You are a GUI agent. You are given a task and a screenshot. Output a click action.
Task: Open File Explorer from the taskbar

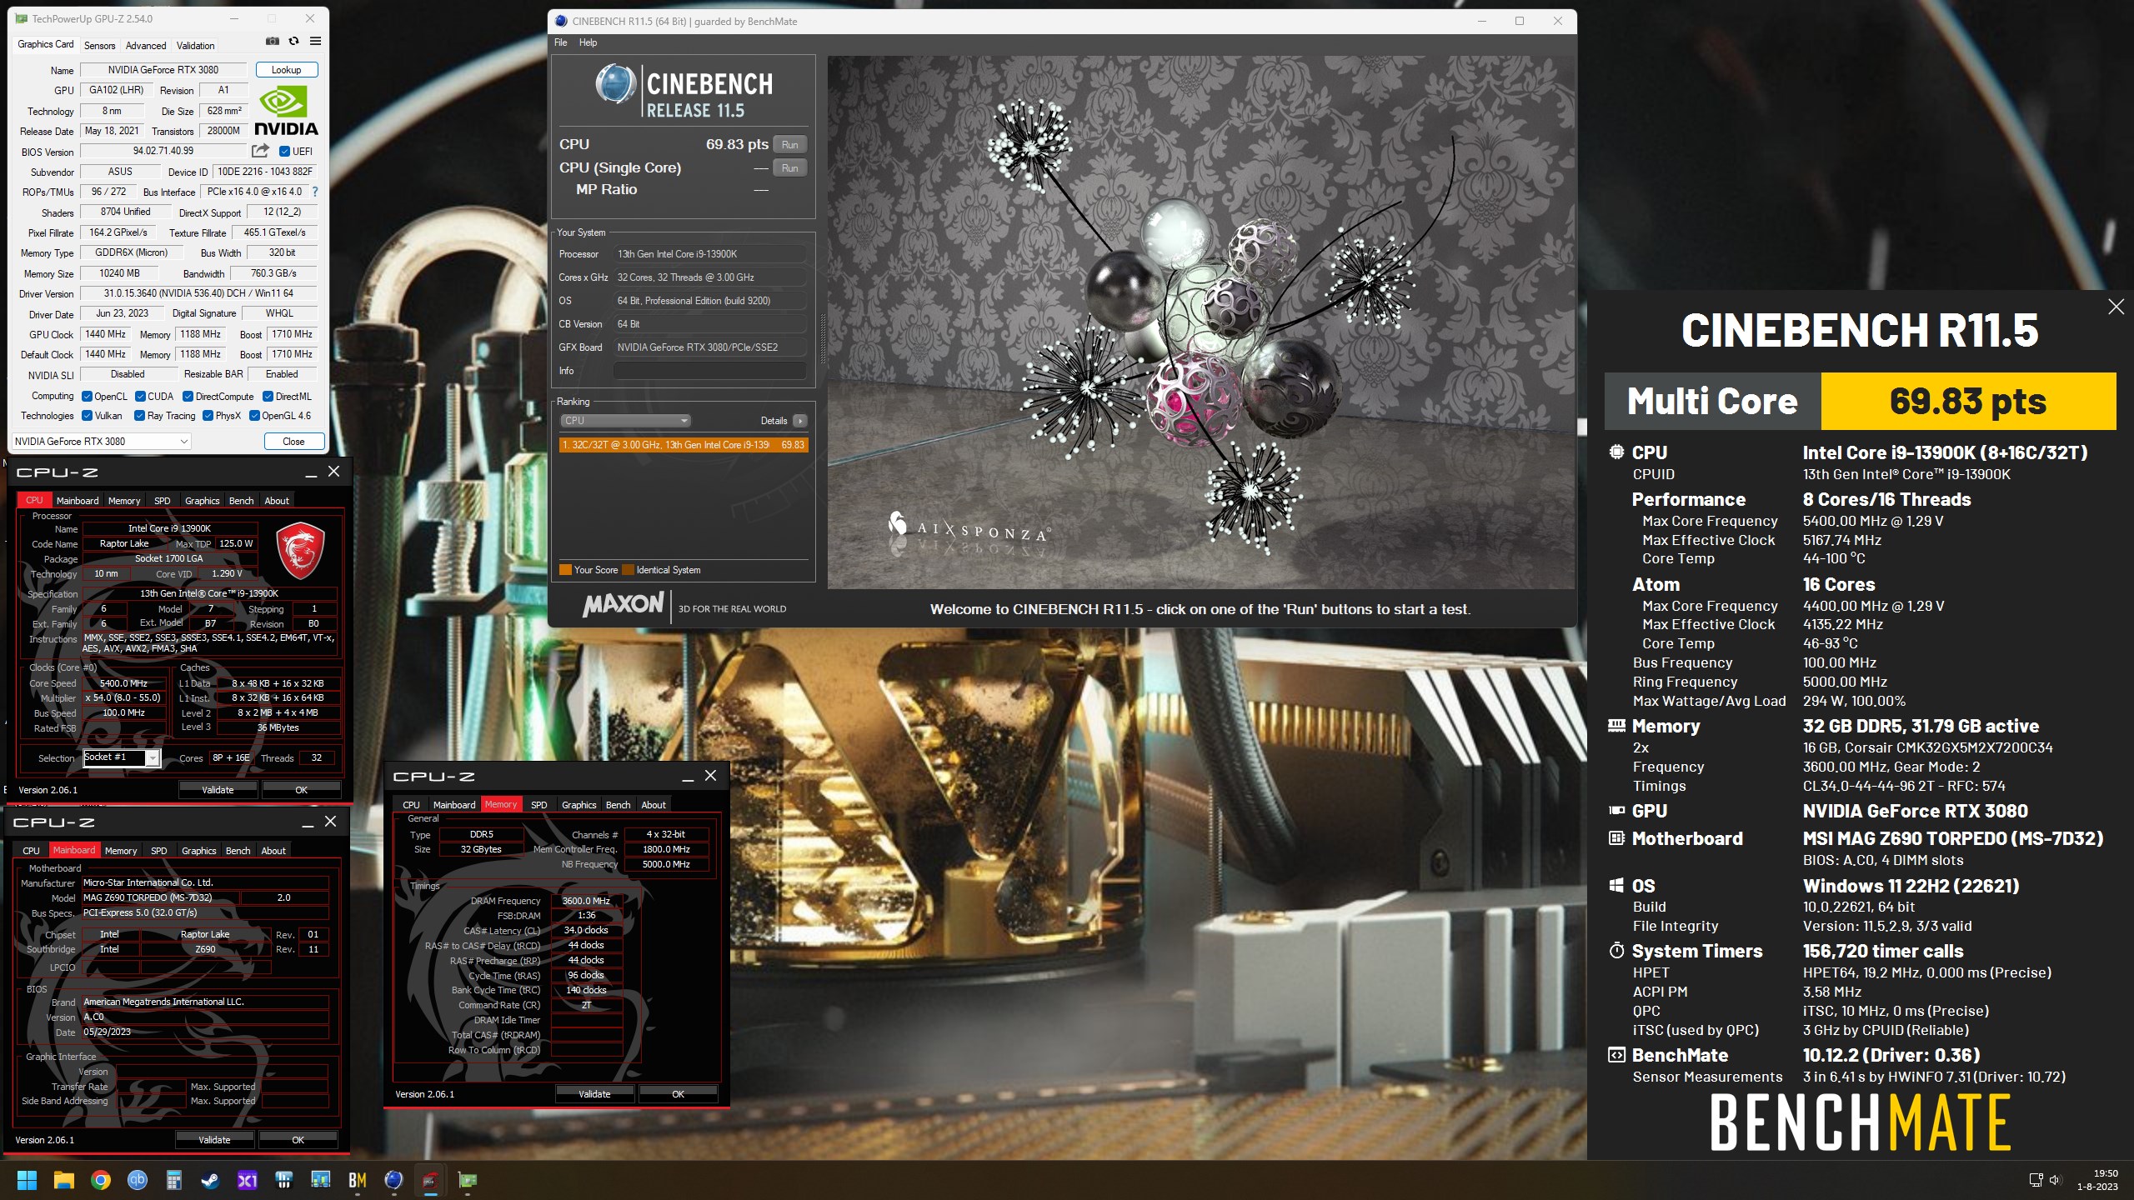tap(64, 1180)
